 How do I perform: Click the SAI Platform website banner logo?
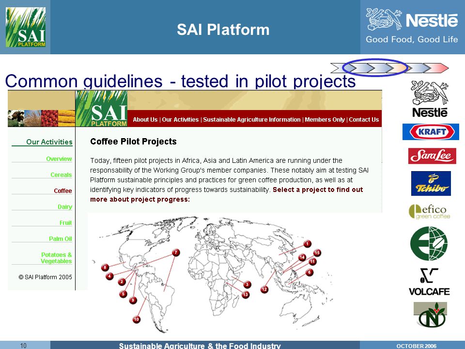click(101, 109)
